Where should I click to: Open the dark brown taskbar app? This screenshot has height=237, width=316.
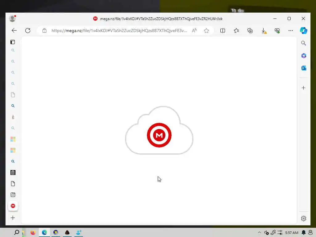click(67, 233)
